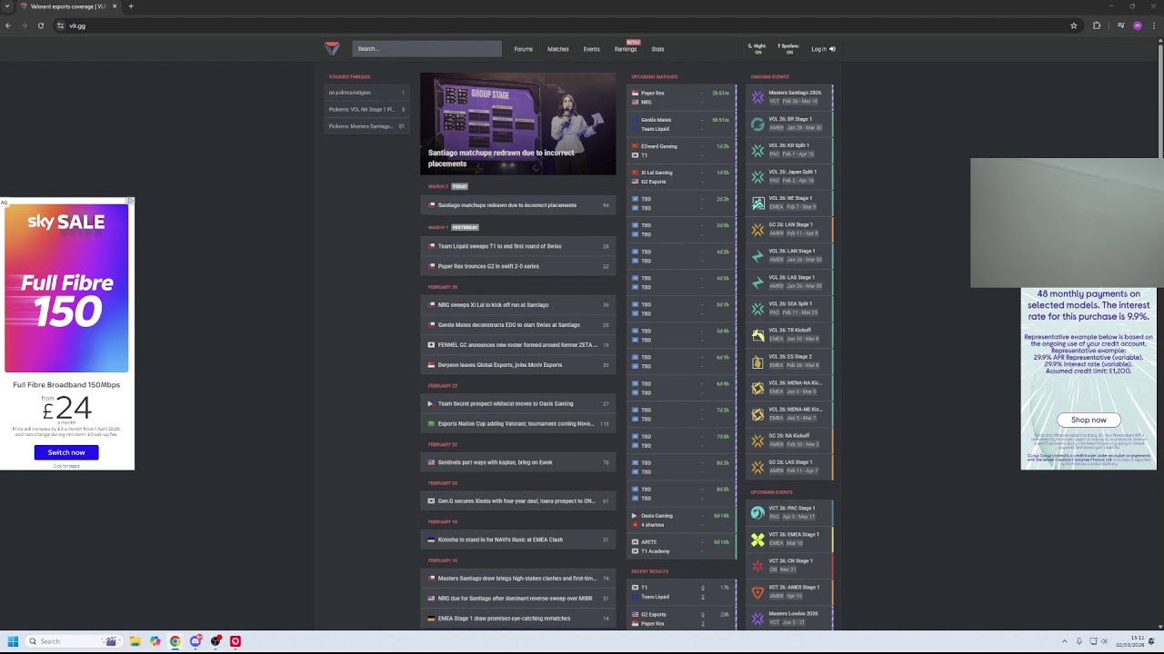
Task: Open the 'no politics/religion' sticky thread
Action: pyautogui.click(x=366, y=93)
